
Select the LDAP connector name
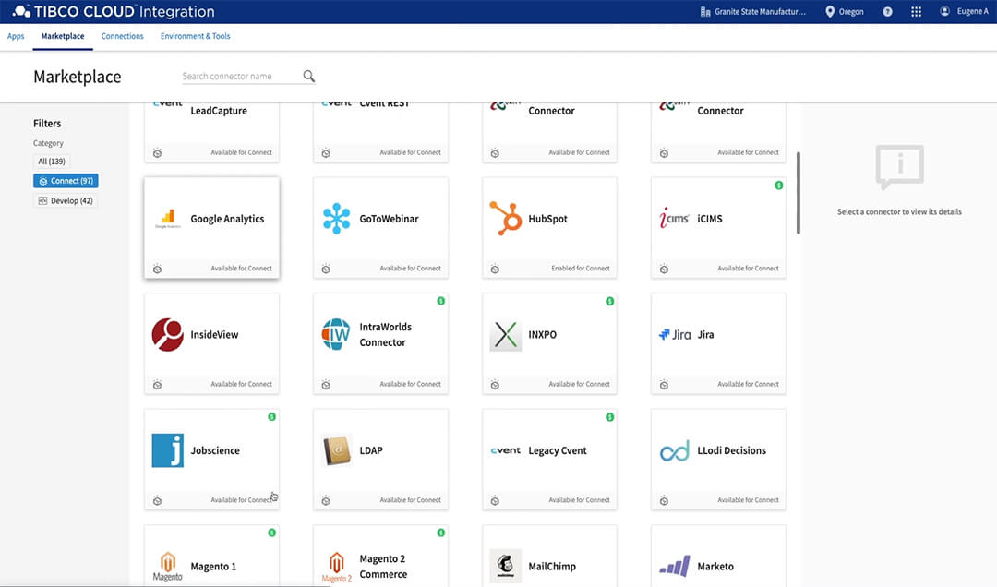[371, 450]
